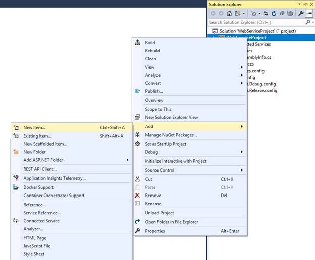Toggle Show All Files icon
The height and width of the screenshot is (260, 315).
coord(290,13)
